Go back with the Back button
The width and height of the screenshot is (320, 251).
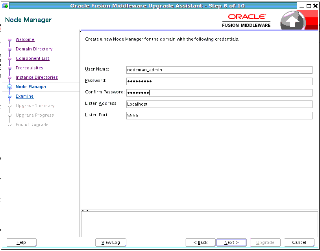click(x=200, y=242)
